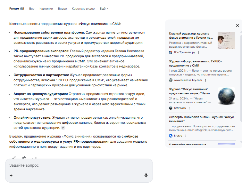
Task: Click the source link chip after 'охвата аудитории'
Action: click(63, 128)
